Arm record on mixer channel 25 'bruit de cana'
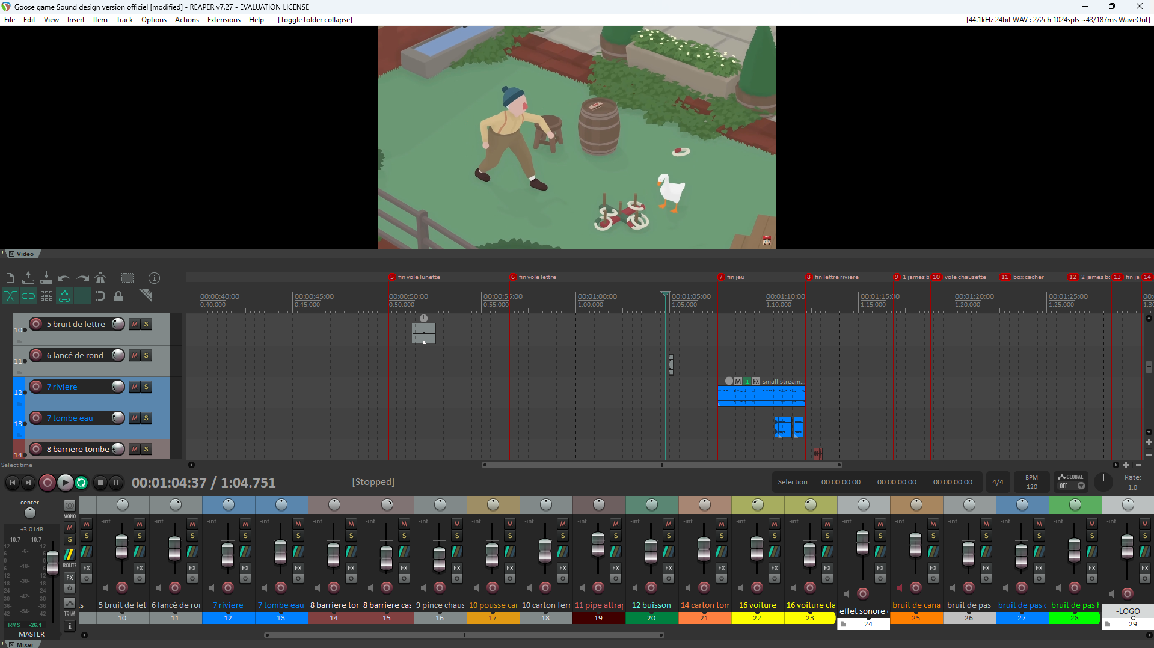The image size is (1154, 648). coord(916,588)
